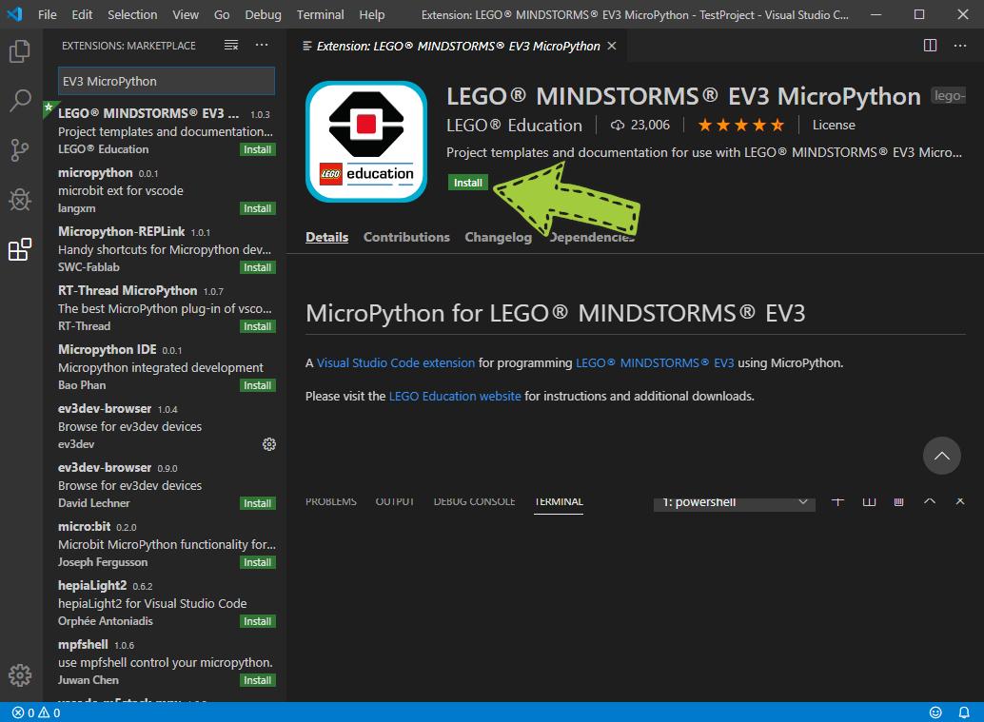Install Micropython-REPLink extension
The image size is (984, 722).
(257, 267)
